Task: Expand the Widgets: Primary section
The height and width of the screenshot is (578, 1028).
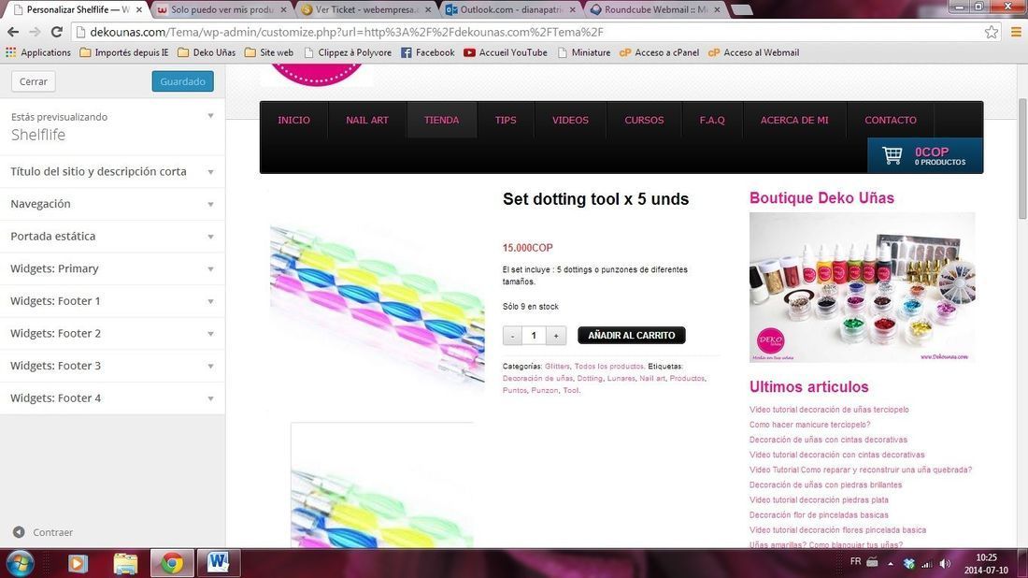Action: (112, 268)
